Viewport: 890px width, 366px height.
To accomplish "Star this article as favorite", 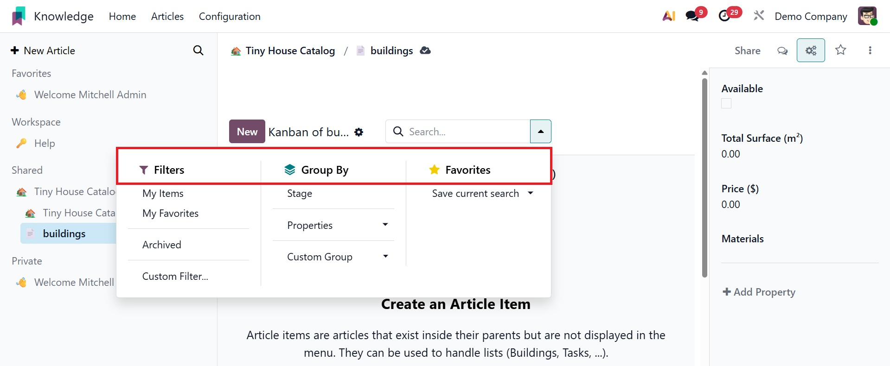I will pyautogui.click(x=840, y=50).
